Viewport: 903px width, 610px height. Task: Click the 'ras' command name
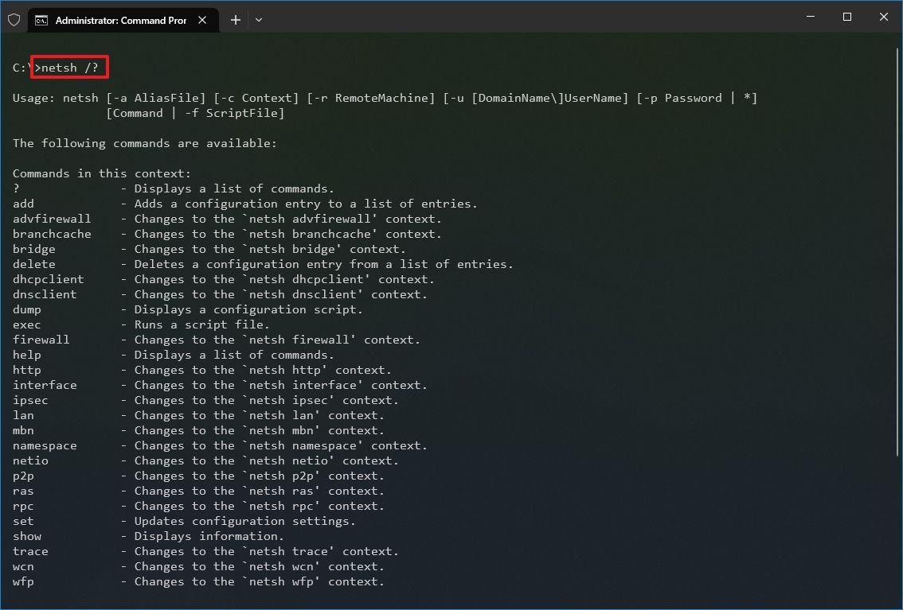point(23,491)
